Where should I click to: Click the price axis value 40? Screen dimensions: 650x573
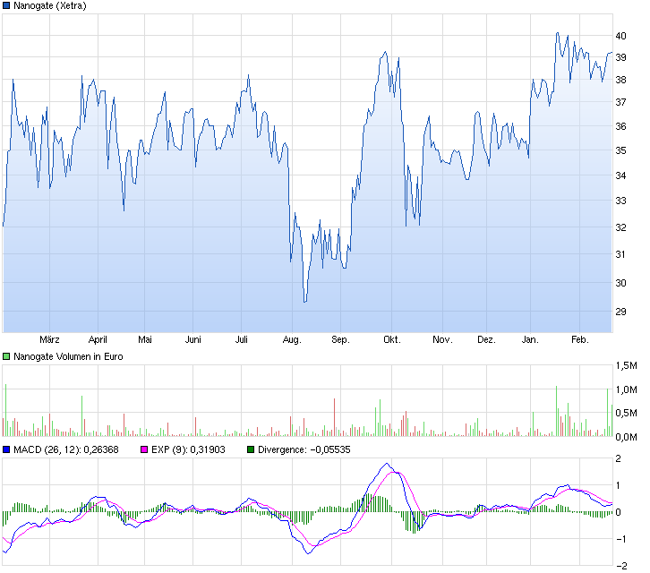[x=620, y=36]
